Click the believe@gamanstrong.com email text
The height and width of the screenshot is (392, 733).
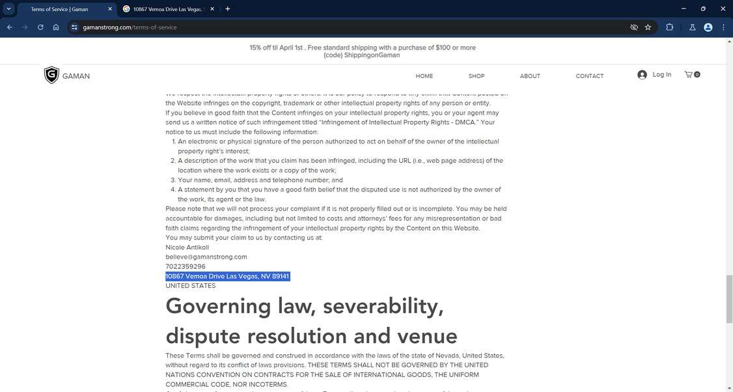pos(206,257)
